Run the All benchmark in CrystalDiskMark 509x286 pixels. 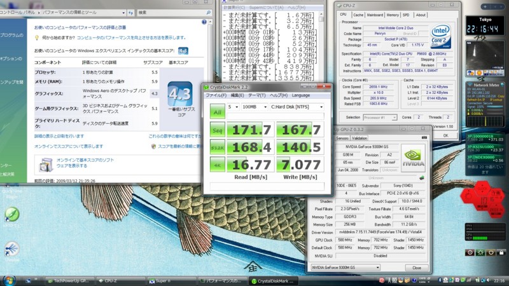point(217,112)
